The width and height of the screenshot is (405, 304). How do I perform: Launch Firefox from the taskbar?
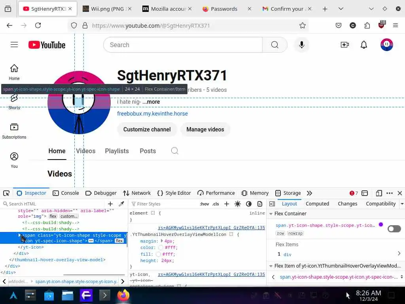coord(123,295)
